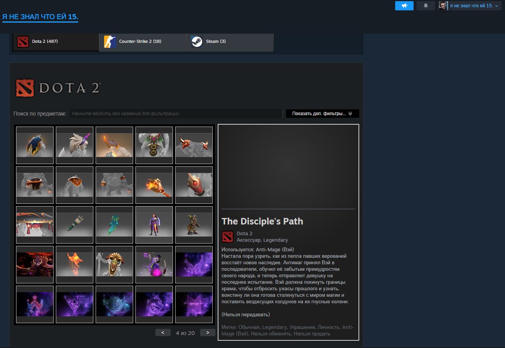Image resolution: width=505 pixels, height=348 pixels.
Task: Select the blue feathered helmet item
Action: pyautogui.click(x=35, y=145)
